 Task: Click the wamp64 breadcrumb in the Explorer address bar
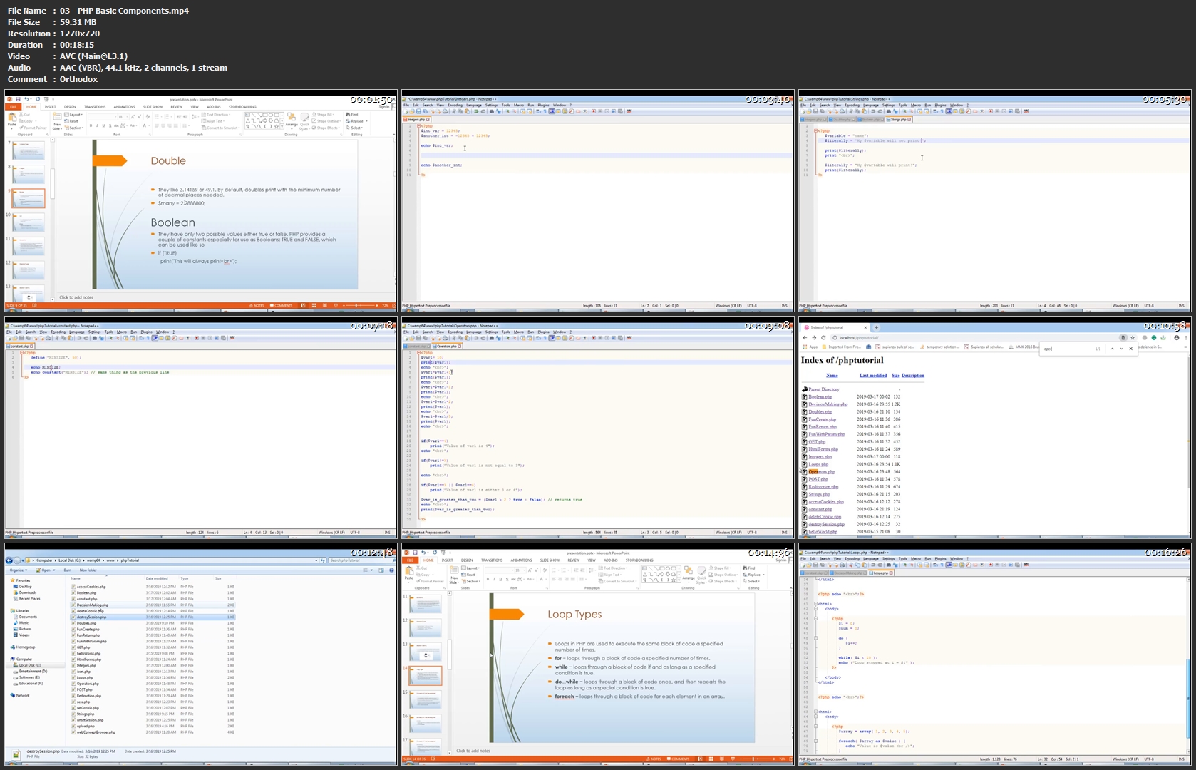[x=93, y=560]
